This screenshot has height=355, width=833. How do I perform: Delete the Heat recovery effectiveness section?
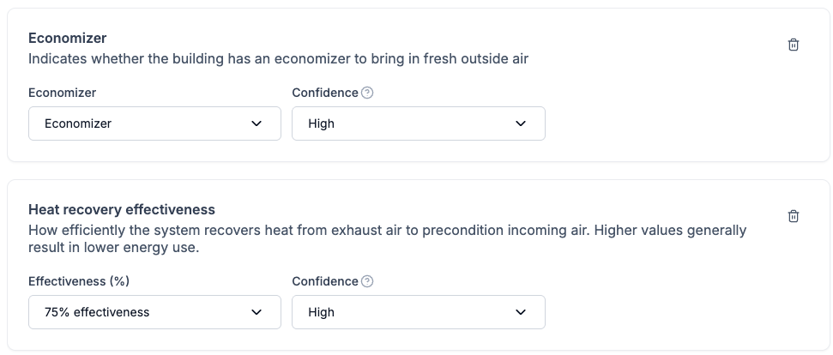794,216
